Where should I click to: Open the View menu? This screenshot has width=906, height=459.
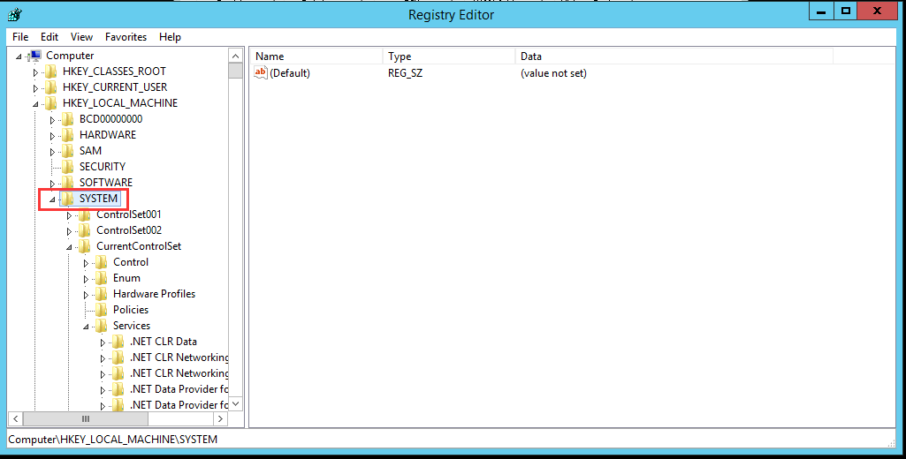(x=81, y=37)
